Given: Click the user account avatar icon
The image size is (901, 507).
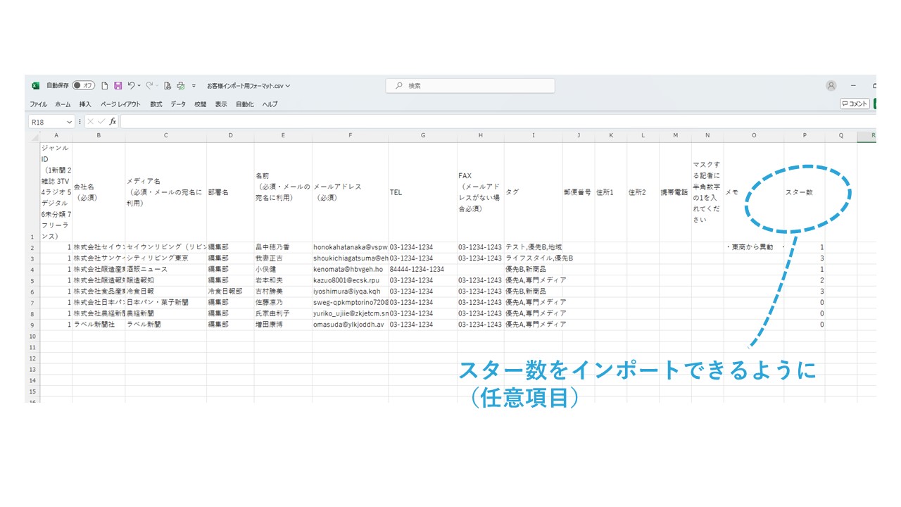Looking at the screenshot, I should click(831, 86).
